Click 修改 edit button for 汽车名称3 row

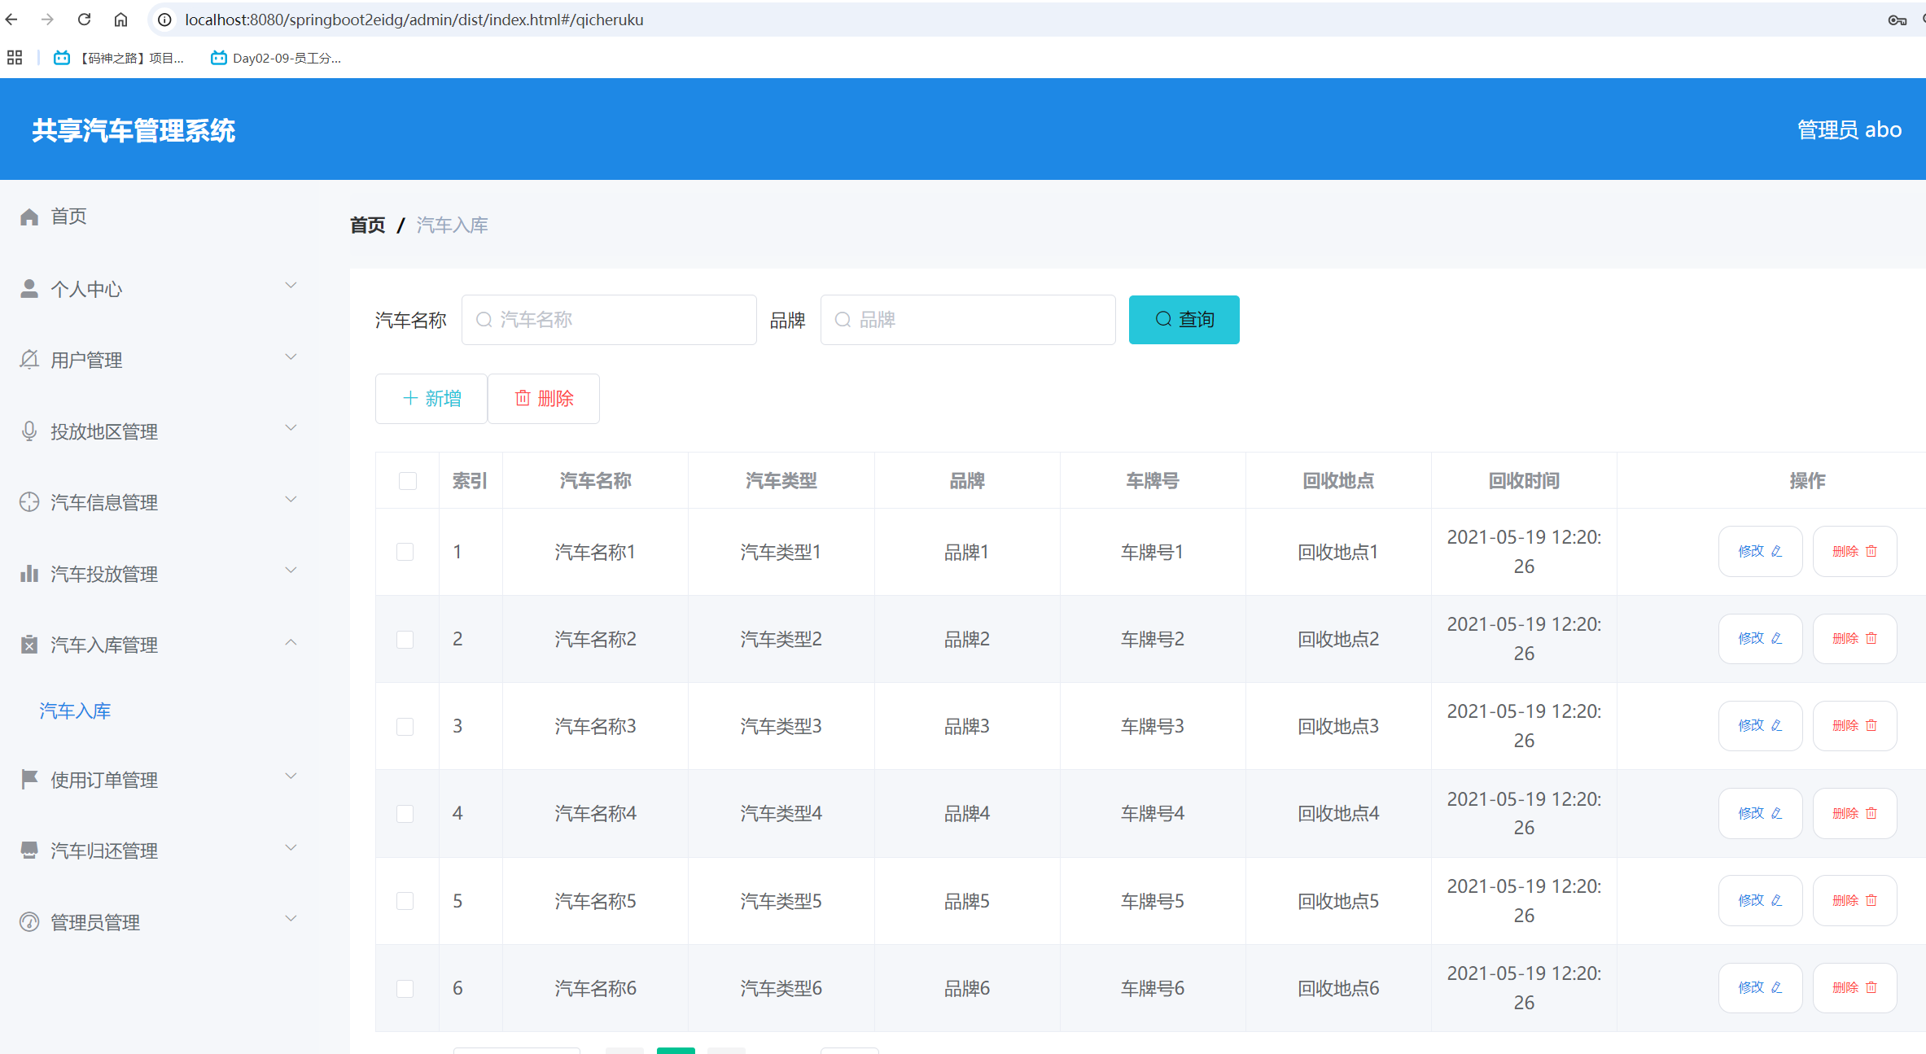[x=1760, y=726]
